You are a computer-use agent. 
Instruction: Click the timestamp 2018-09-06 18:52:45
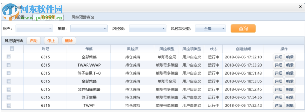click(243, 89)
